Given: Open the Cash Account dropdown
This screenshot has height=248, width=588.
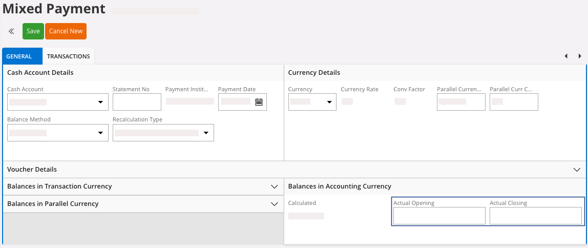Looking at the screenshot, I should pos(100,102).
